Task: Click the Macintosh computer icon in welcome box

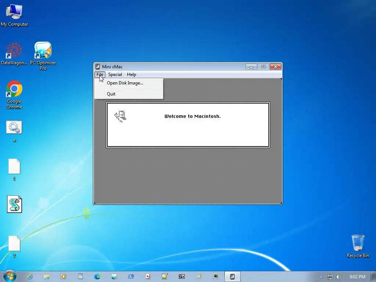Action: click(x=120, y=117)
